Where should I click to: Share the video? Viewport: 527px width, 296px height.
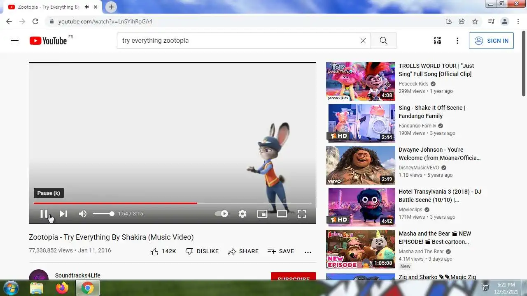pos(243,252)
